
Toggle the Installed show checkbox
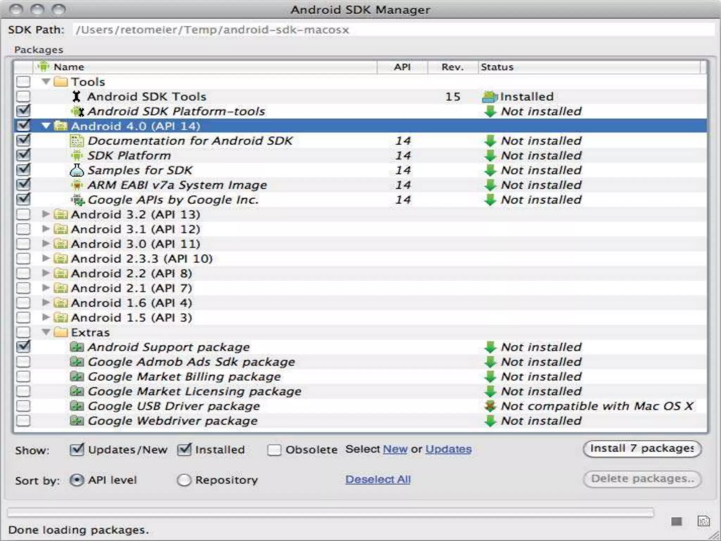[184, 449]
